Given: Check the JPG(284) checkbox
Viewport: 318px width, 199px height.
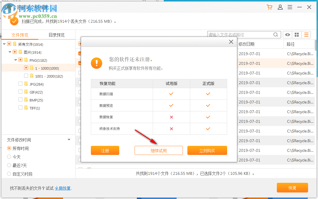Looking at the screenshot, I should [20, 84].
